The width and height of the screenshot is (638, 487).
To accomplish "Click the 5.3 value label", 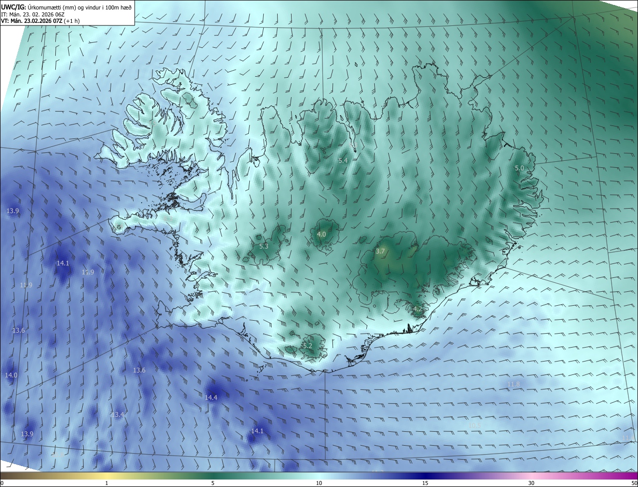I will [264, 246].
